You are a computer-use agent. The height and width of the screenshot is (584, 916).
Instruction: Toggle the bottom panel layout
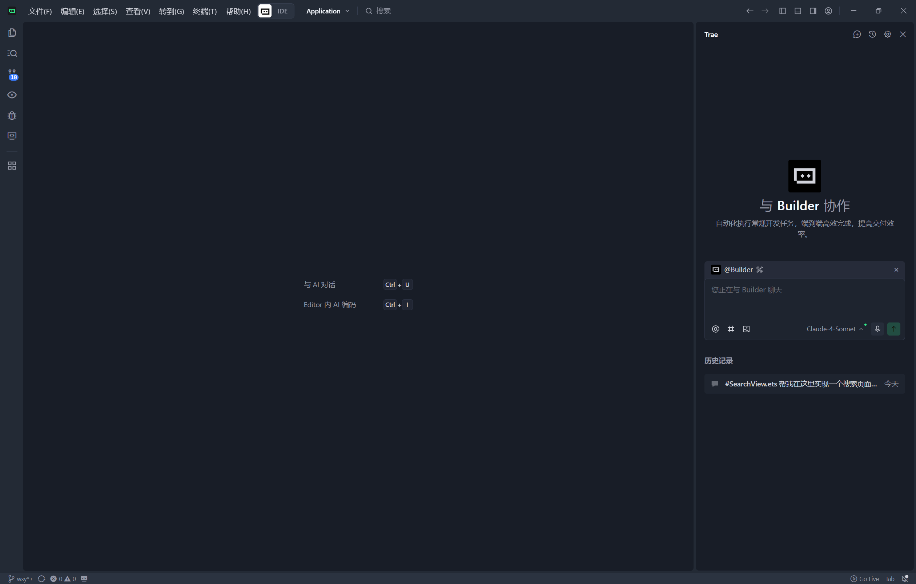[798, 11]
